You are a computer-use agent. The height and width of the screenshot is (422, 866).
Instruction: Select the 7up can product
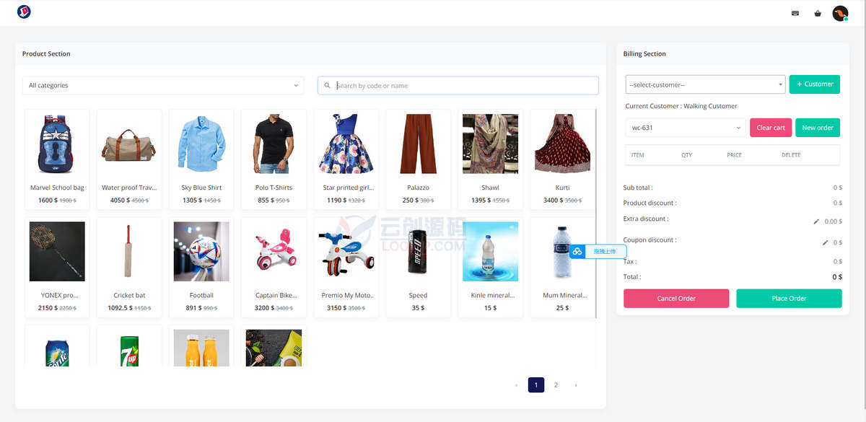pyautogui.click(x=129, y=348)
